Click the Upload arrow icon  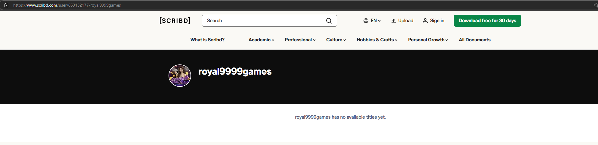pyautogui.click(x=393, y=21)
